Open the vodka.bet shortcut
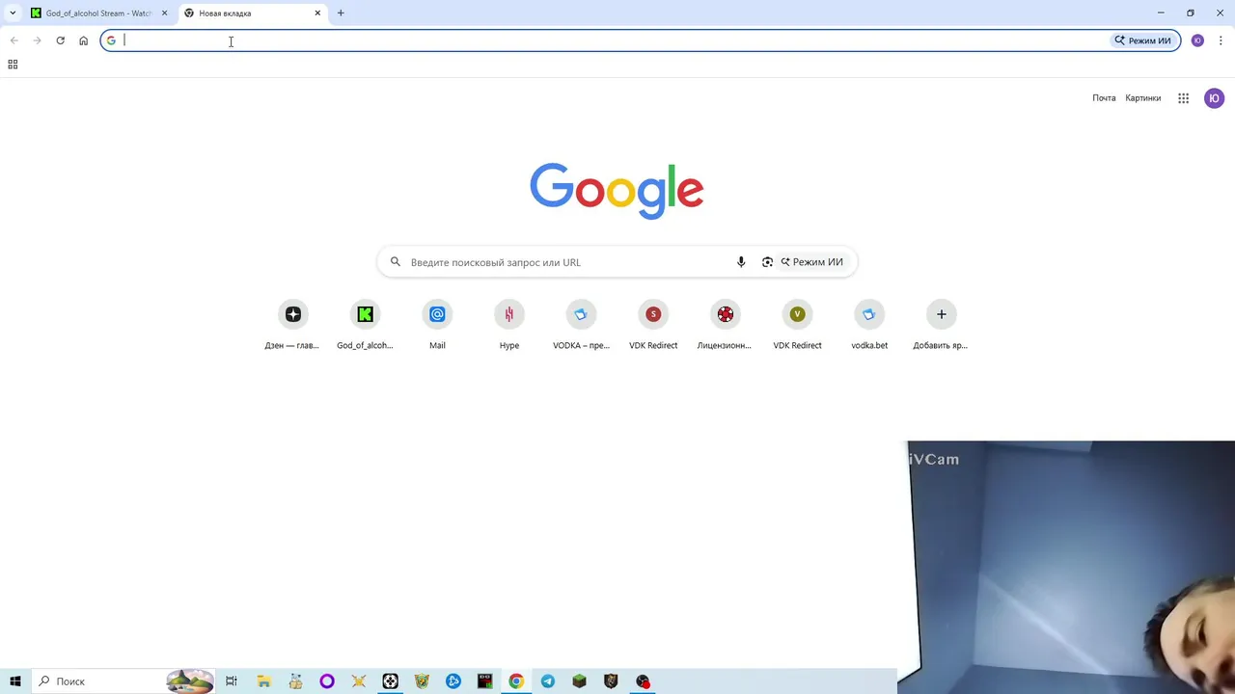Viewport: 1235px width, 694px height. point(869,325)
